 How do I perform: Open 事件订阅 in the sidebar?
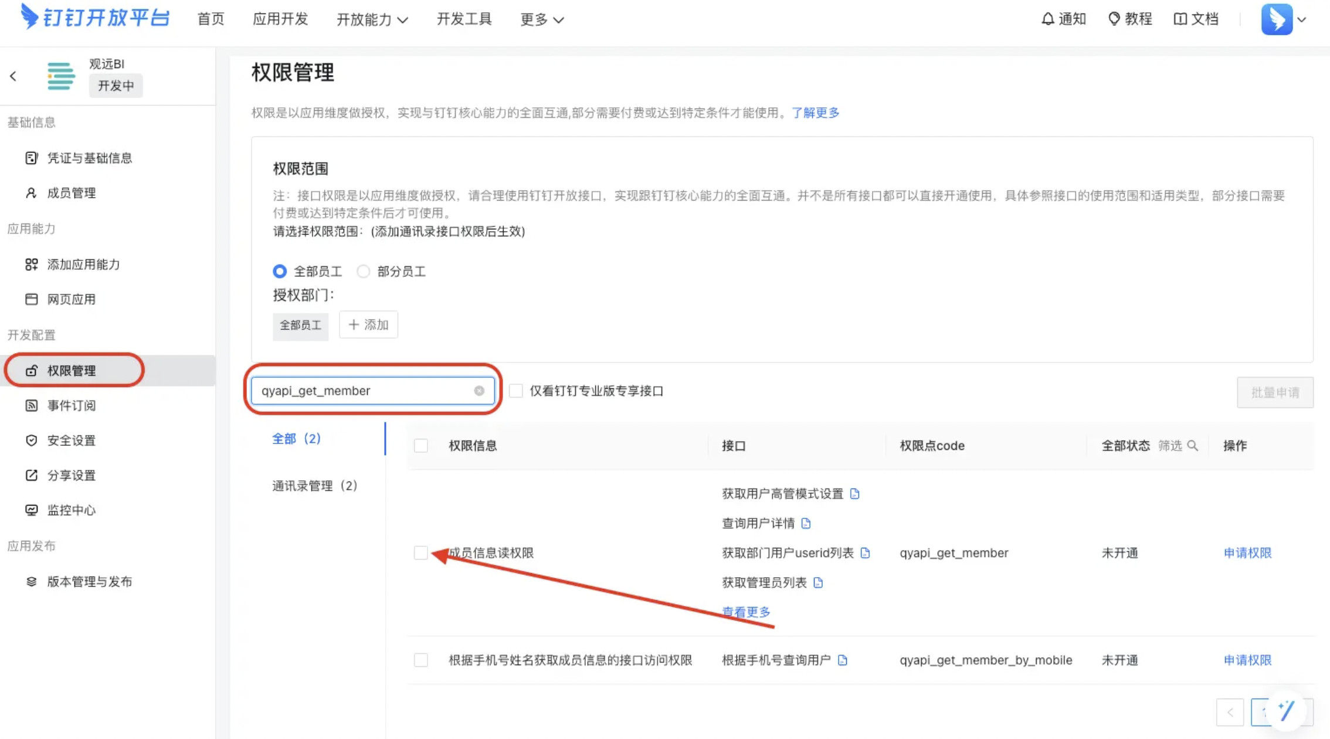(x=71, y=405)
